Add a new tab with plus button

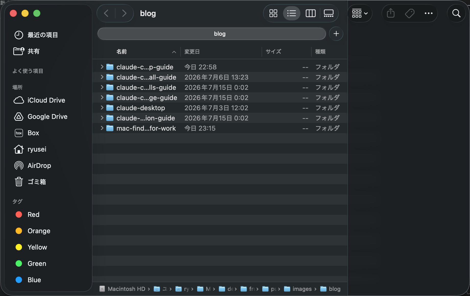[336, 34]
